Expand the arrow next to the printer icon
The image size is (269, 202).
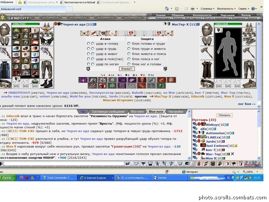coord(197,9)
